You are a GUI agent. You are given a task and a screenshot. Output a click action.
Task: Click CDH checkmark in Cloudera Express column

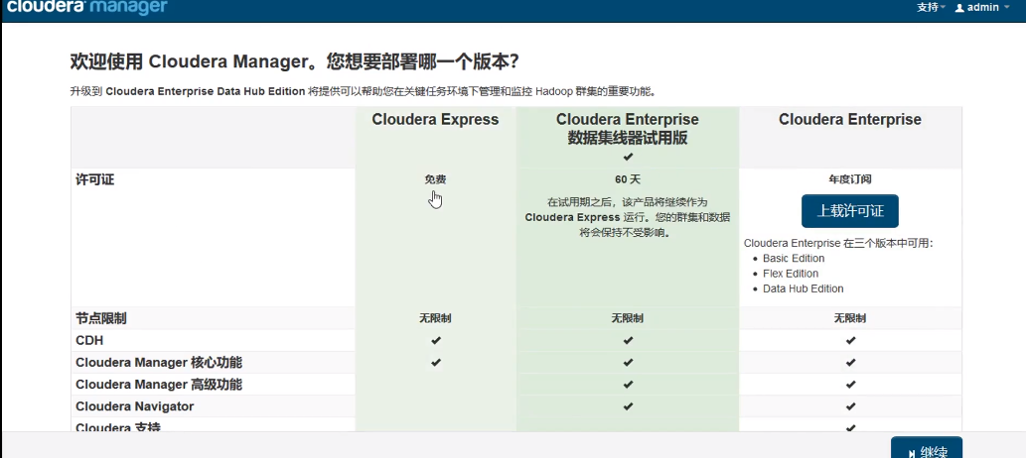click(436, 340)
